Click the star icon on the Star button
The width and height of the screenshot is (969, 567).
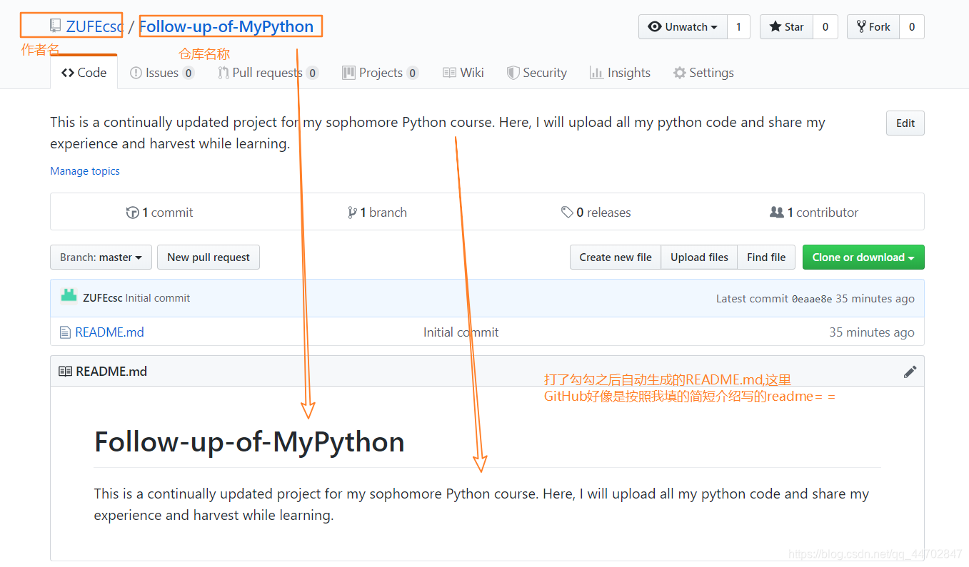pos(775,27)
